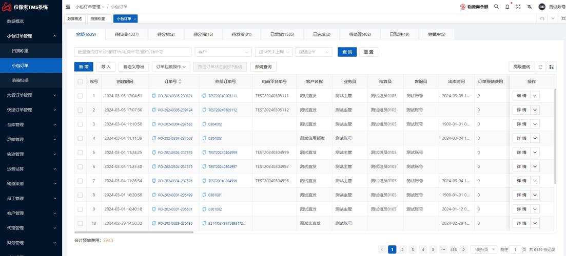Open the 15条/页 page size dropdown
This screenshot has width=566, height=256.
point(484,249)
